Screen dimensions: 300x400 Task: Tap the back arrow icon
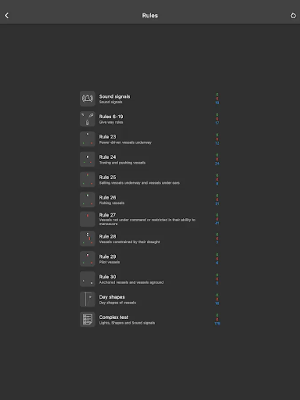pyautogui.click(x=7, y=16)
